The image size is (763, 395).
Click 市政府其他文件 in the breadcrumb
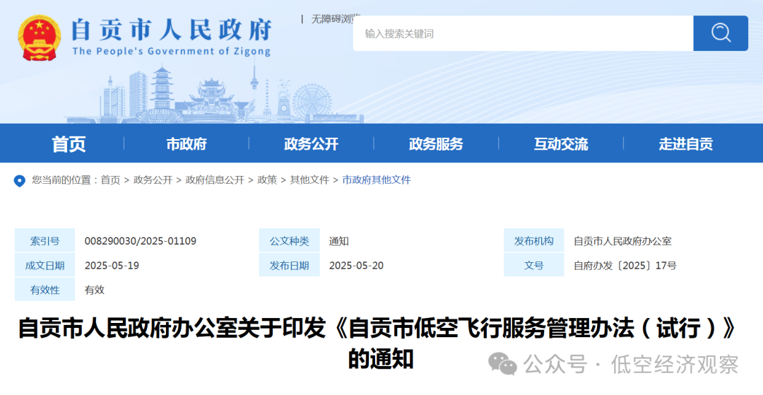pos(377,180)
